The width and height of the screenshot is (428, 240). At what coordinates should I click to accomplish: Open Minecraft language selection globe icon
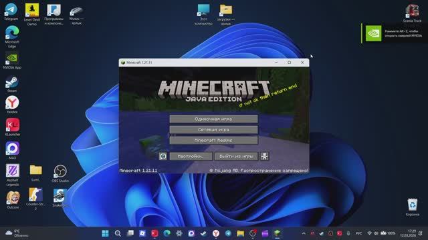point(163,157)
